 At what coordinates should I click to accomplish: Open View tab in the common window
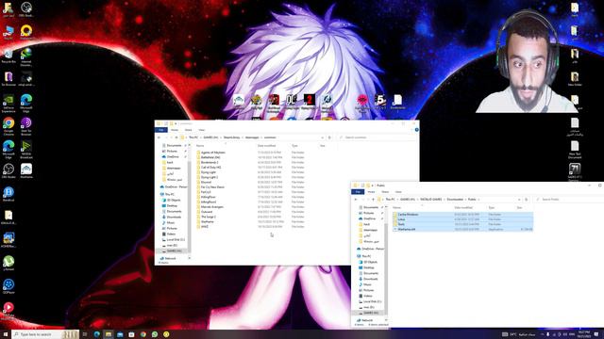pyautogui.click(x=201, y=130)
